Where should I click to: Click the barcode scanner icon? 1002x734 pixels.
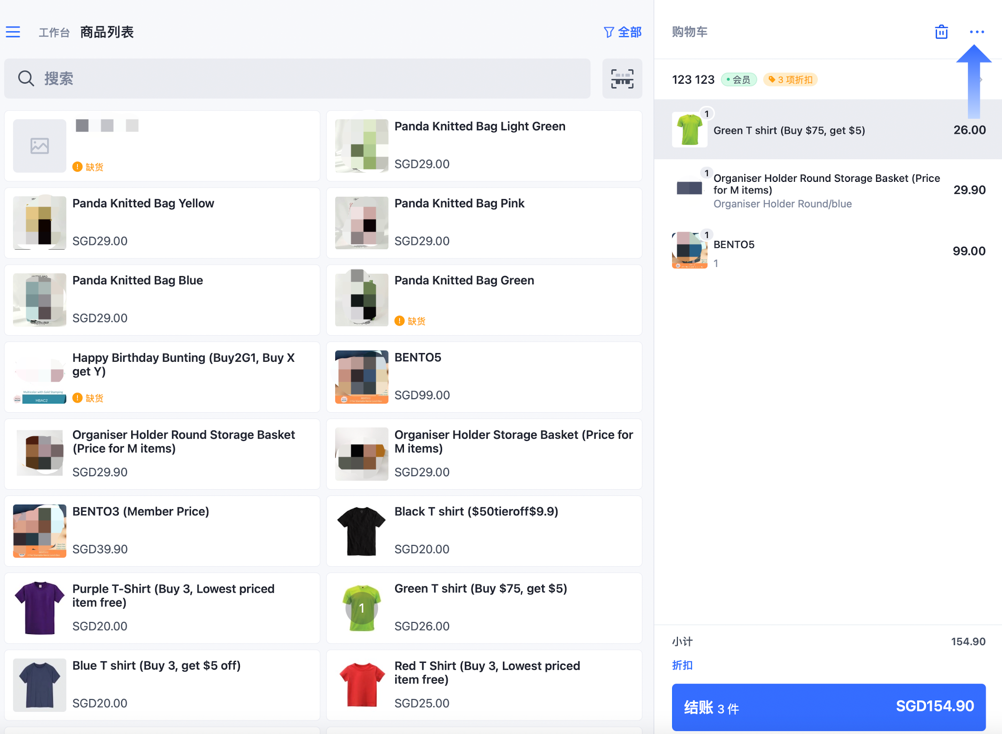622,78
